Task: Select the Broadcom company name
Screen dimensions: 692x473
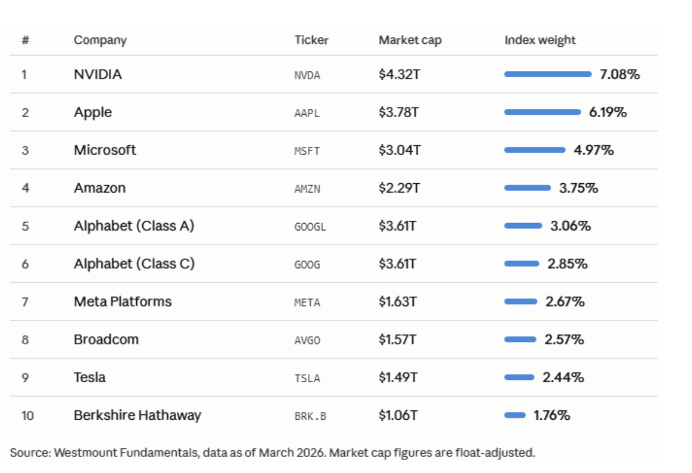Action: coord(106,340)
